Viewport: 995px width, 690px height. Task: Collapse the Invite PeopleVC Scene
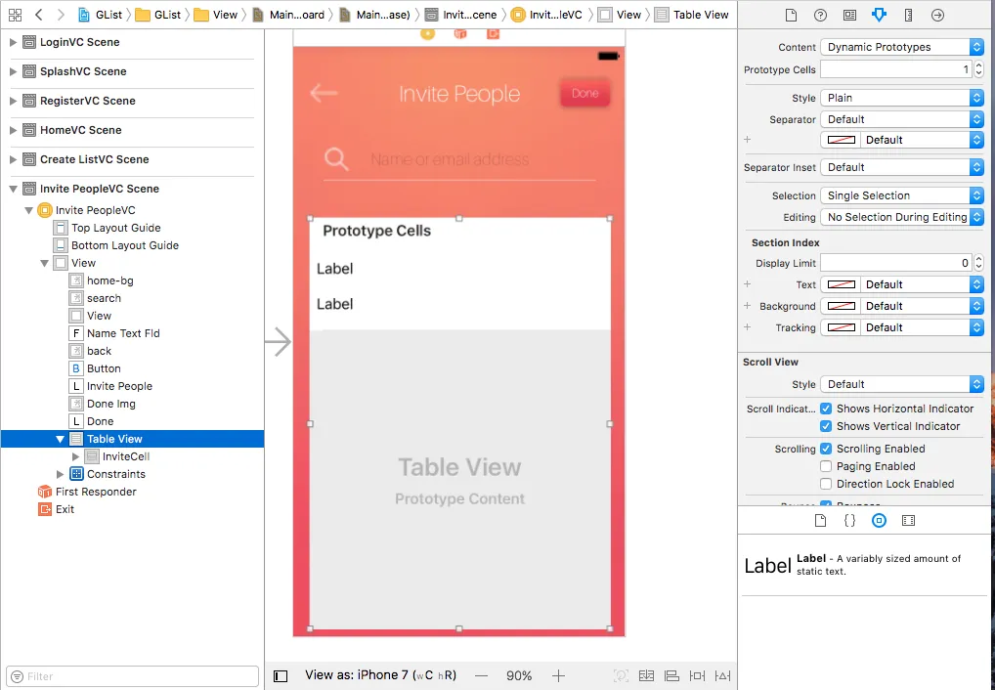(x=13, y=189)
